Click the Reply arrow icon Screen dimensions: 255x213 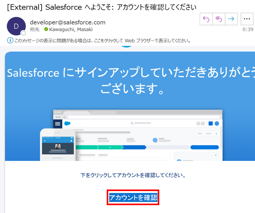206,19
